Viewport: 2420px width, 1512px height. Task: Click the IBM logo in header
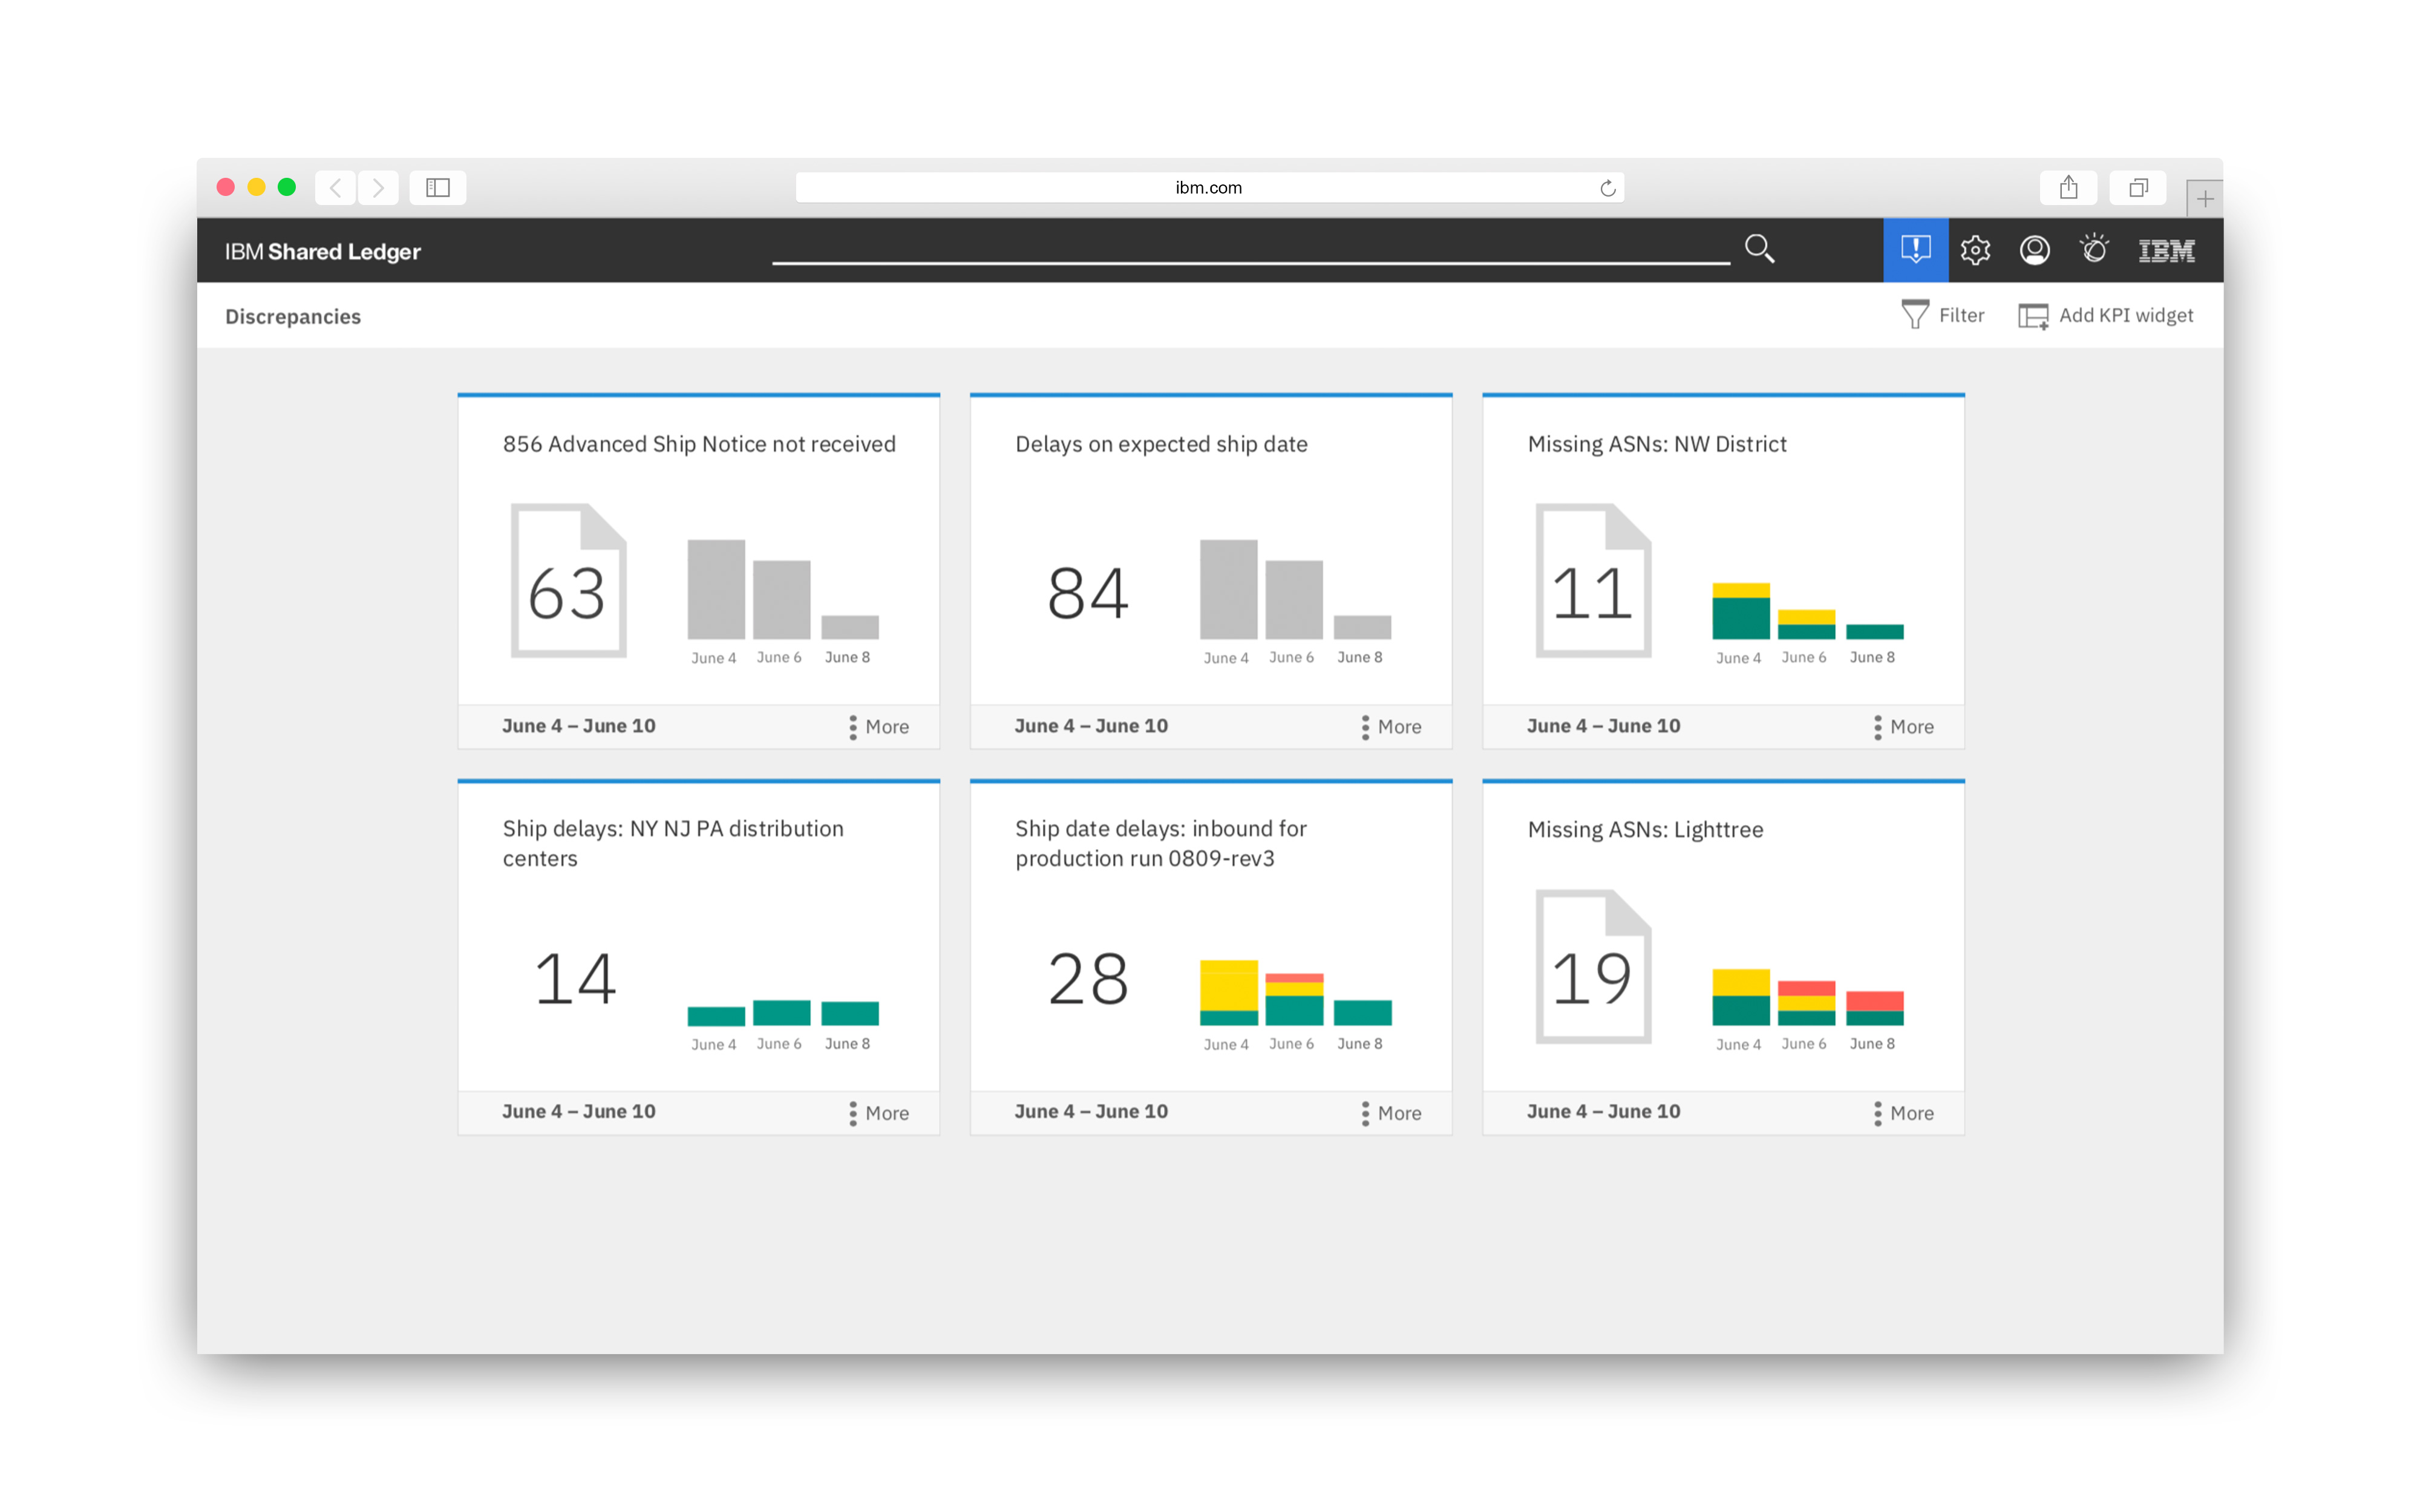coord(2166,250)
